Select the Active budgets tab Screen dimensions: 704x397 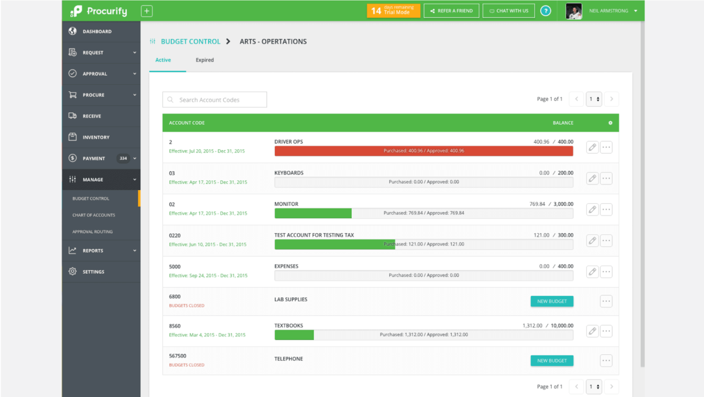pos(164,59)
